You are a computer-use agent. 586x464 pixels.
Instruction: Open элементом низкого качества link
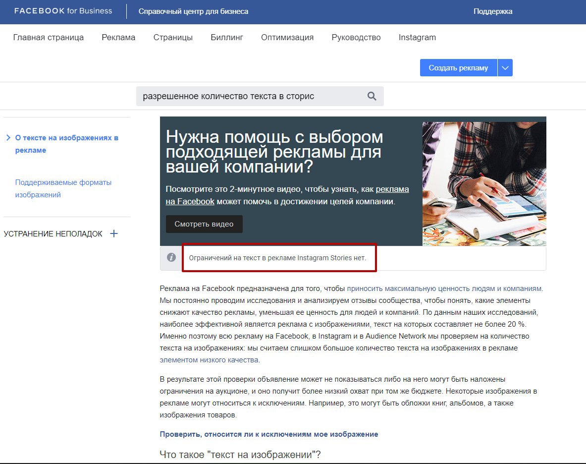pos(209,360)
